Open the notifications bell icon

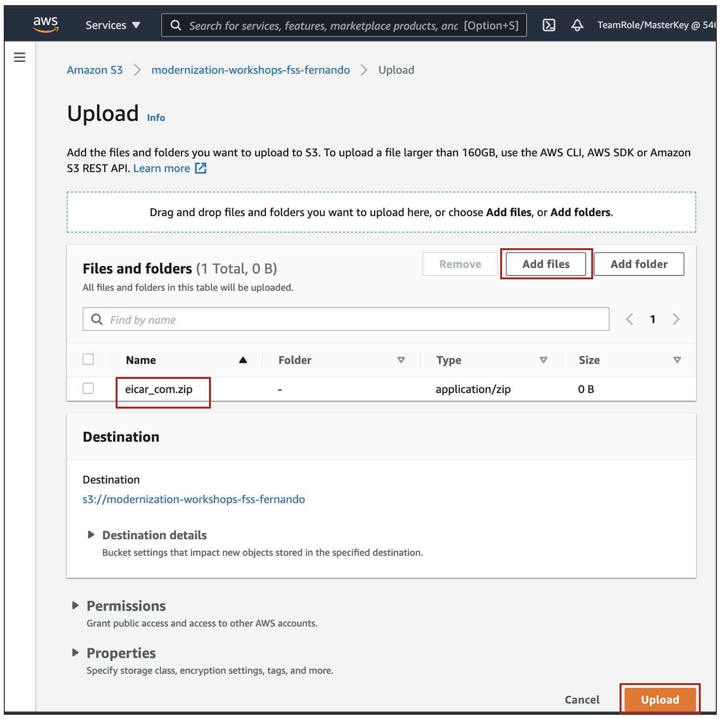pos(577,25)
